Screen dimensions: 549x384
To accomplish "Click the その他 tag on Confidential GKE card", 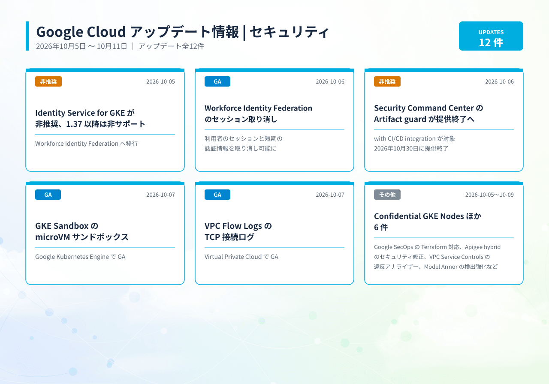I will (387, 195).
